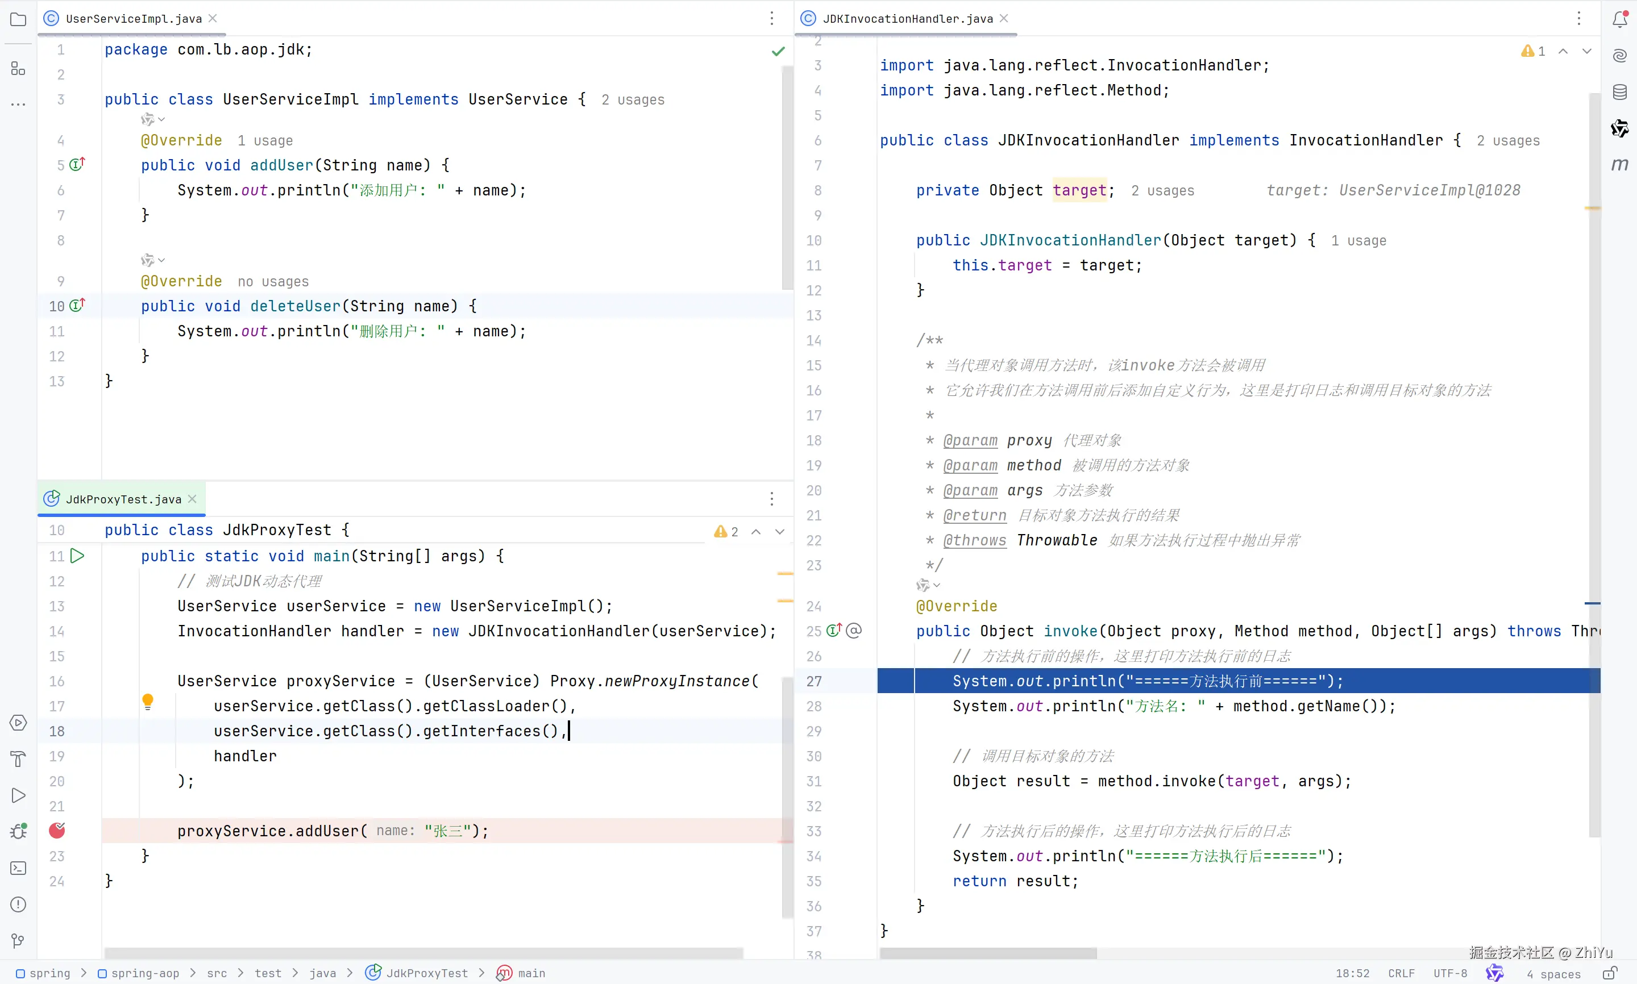
Task: Open the Database tool window
Action: (x=1619, y=92)
